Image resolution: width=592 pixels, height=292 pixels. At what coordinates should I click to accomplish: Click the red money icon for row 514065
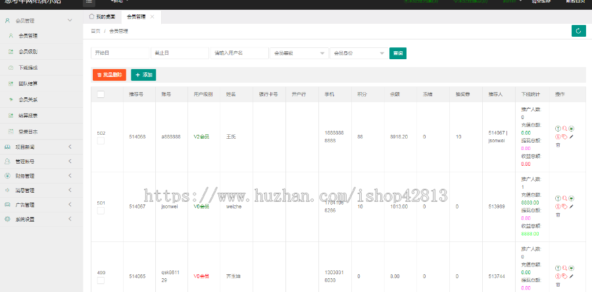click(x=558, y=276)
